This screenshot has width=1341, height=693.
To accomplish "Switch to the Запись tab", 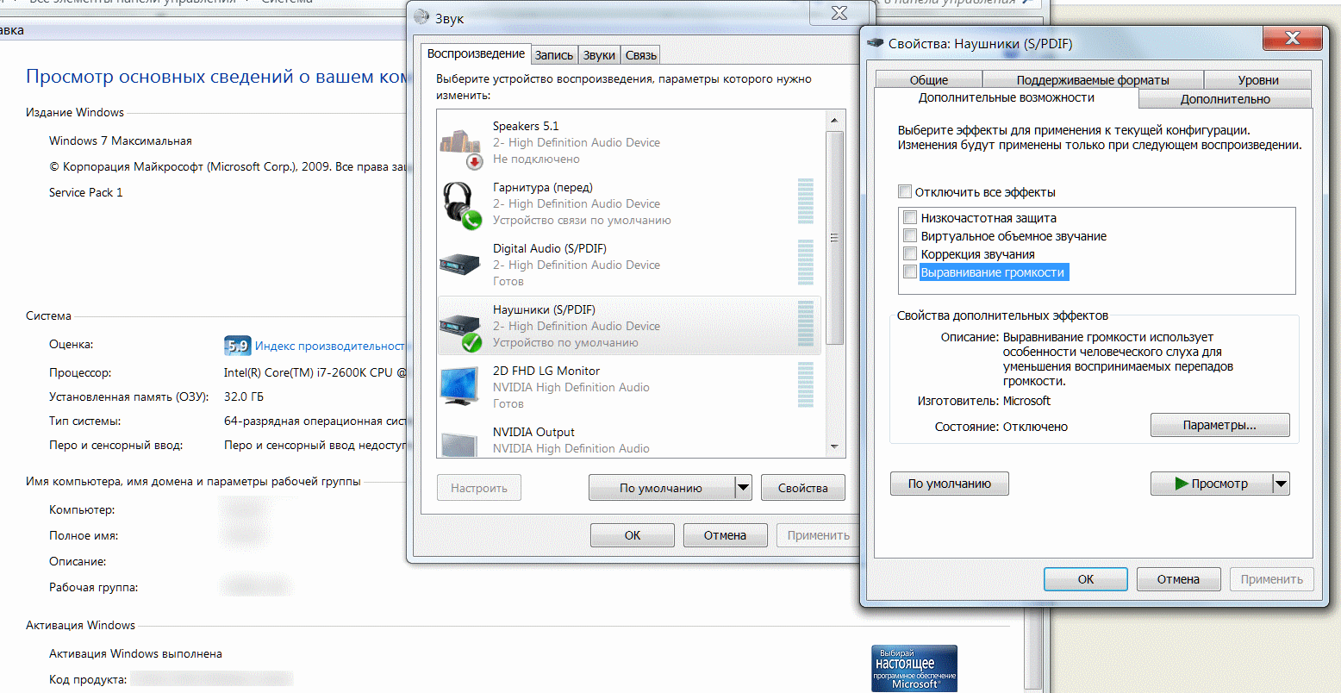I will [553, 55].
